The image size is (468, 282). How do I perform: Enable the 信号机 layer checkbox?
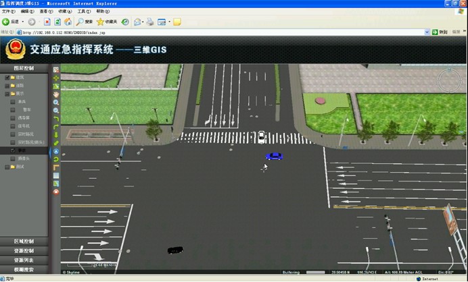pos(13,126)
